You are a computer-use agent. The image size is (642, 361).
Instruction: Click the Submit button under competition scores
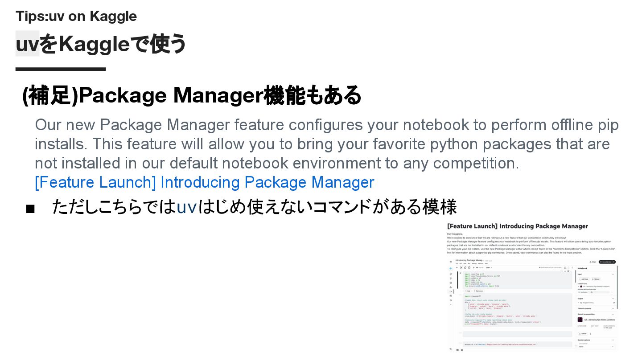[x=583, y=333]
